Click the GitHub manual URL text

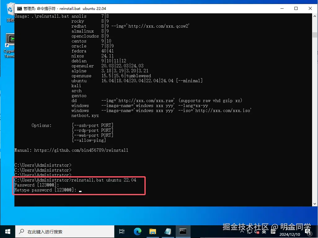point(81,150)
